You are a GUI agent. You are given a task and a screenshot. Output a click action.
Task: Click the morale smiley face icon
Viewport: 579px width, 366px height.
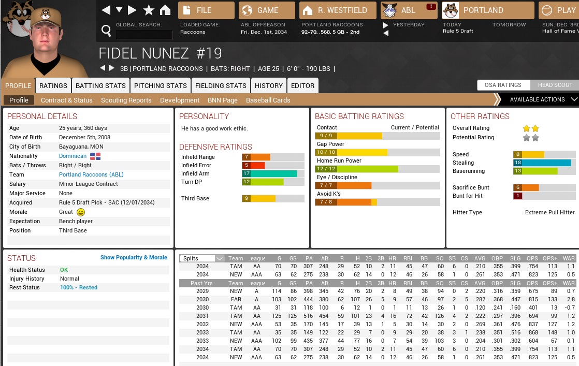pos(80,212)
